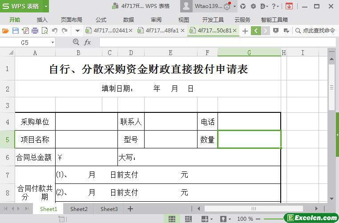Close the 4f717...02441 document tab
339x223 pixels.
pos(131,31)
